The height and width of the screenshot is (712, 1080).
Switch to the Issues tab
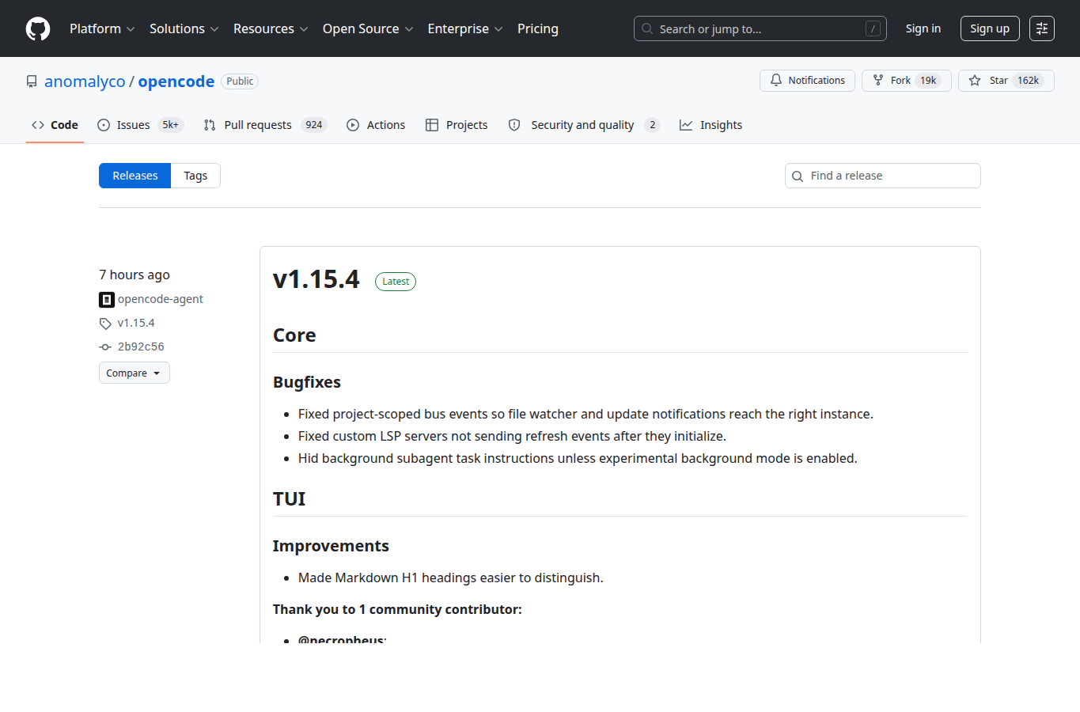[x=141, y=125]
